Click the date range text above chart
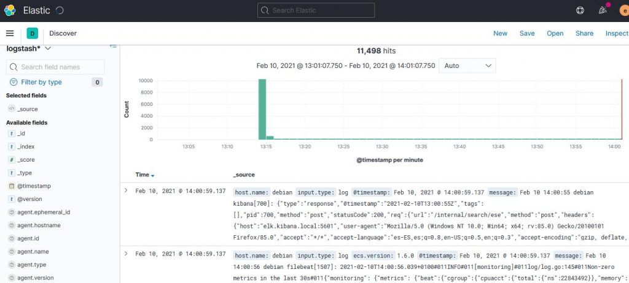 (346, 66)
